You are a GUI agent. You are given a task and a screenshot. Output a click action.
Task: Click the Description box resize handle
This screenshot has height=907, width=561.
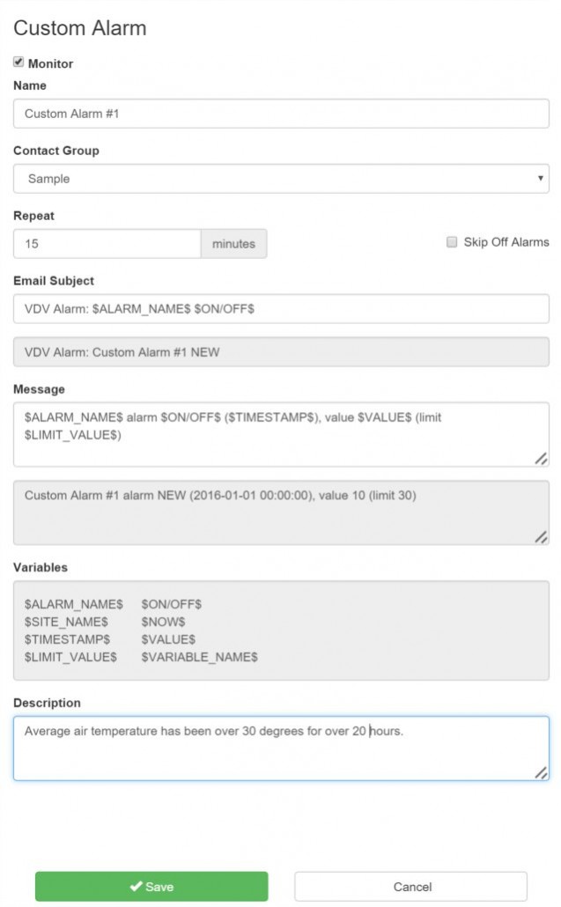(541, 772)
